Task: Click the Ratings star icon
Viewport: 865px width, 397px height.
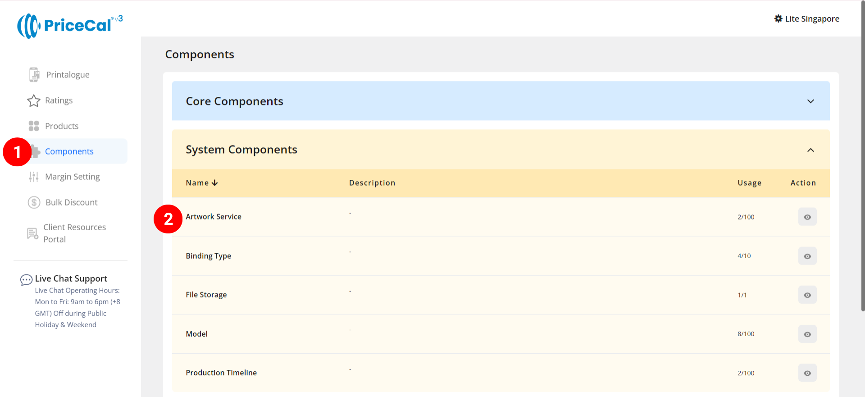Action: (34, 100)
